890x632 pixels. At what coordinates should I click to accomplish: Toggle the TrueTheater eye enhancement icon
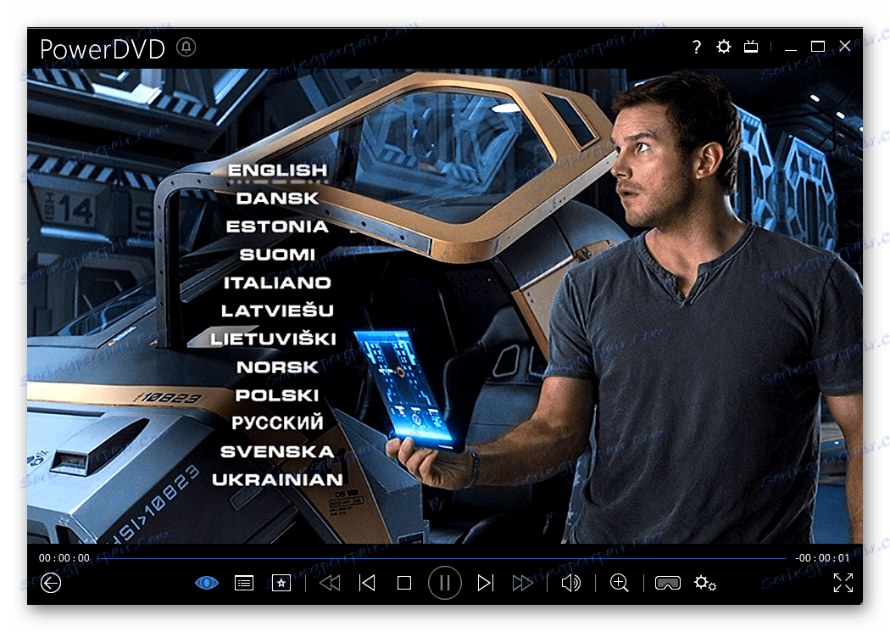[x=207, y=583]
